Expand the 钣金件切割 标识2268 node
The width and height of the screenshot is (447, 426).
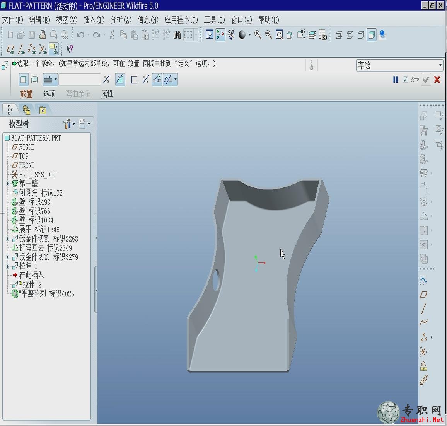(8, 239)
